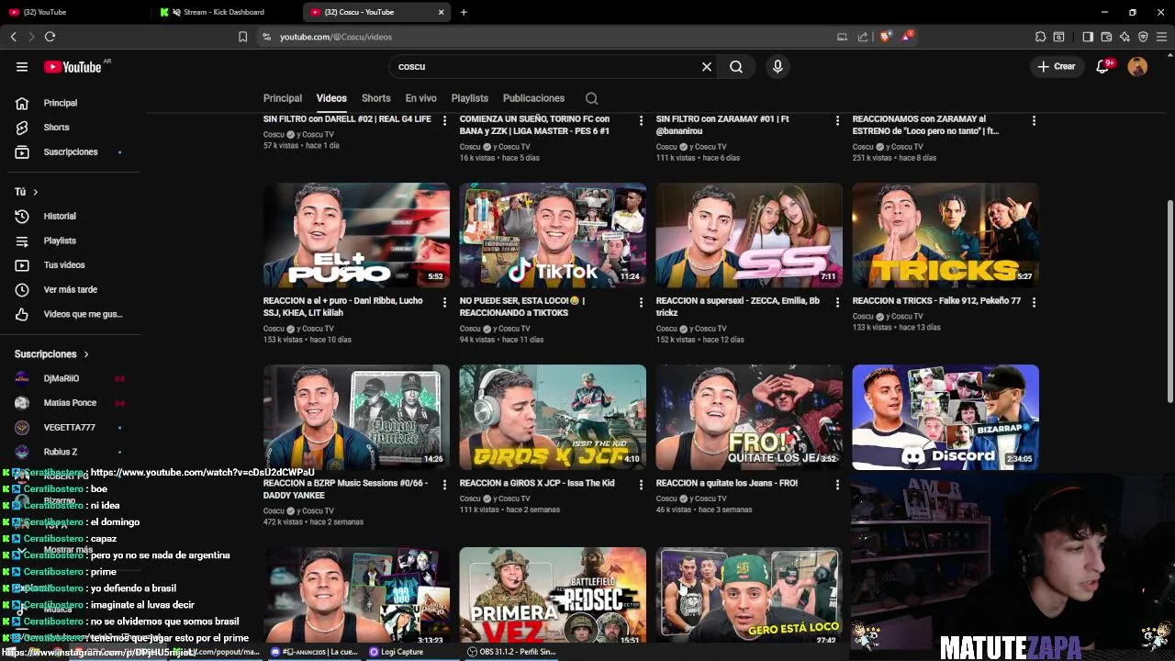The height and width of the screenshot is (661, 1175).
Task: Switch to Stream - Kick Dashboard tab
Action: tap(225, 12)
